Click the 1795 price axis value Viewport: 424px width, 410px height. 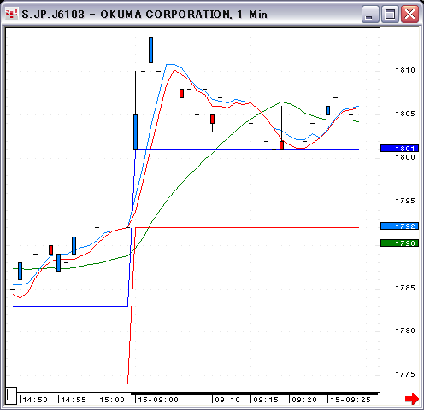coord(405,201)
